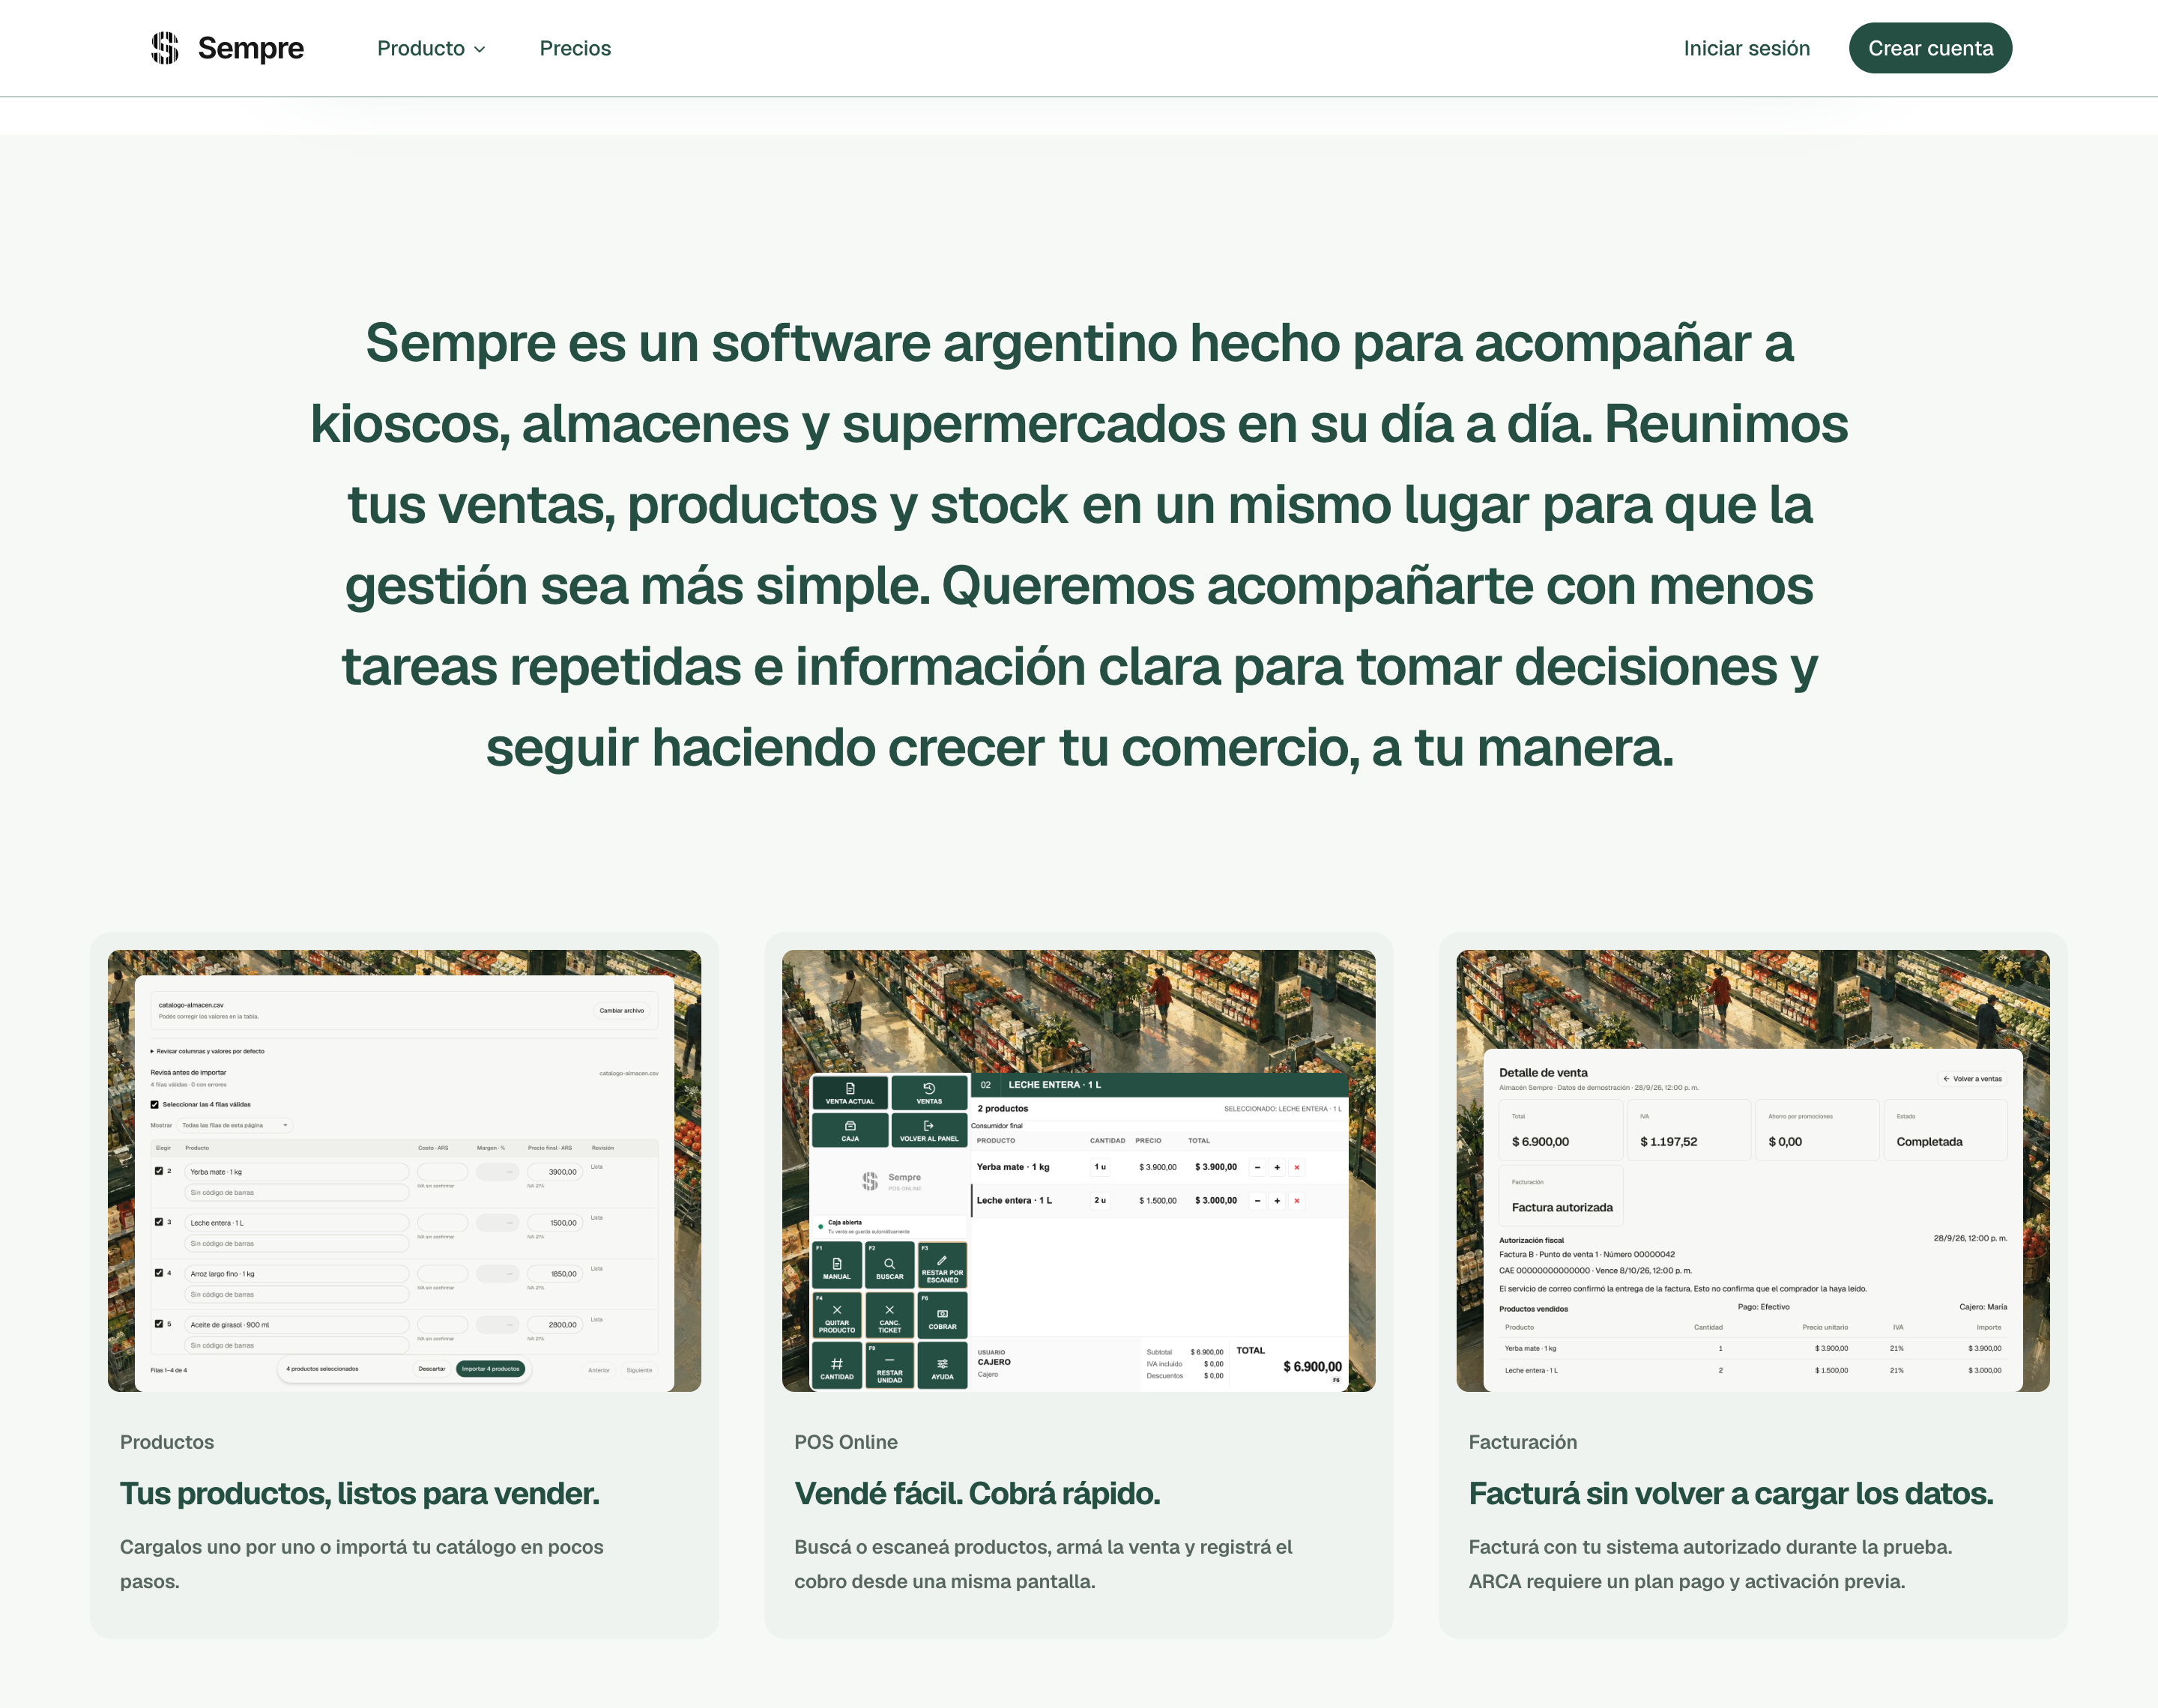Go to the Precios page
The image size is (2158, 1708).
click(x=575, y=48)
